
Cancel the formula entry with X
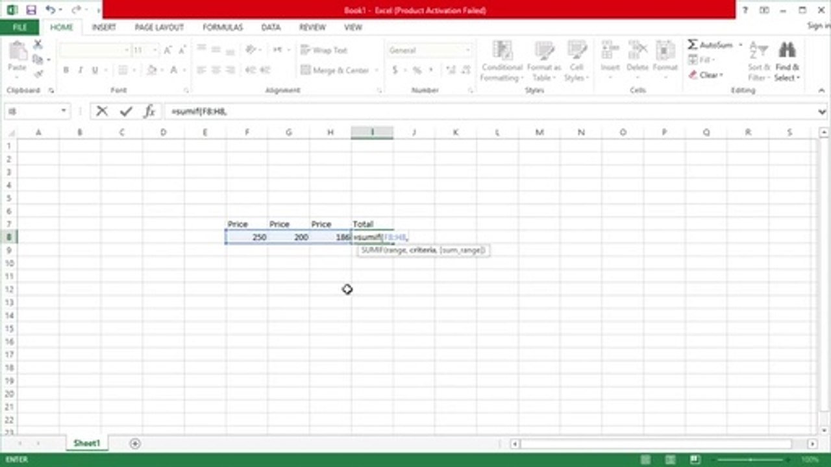[x=102, y=112]
